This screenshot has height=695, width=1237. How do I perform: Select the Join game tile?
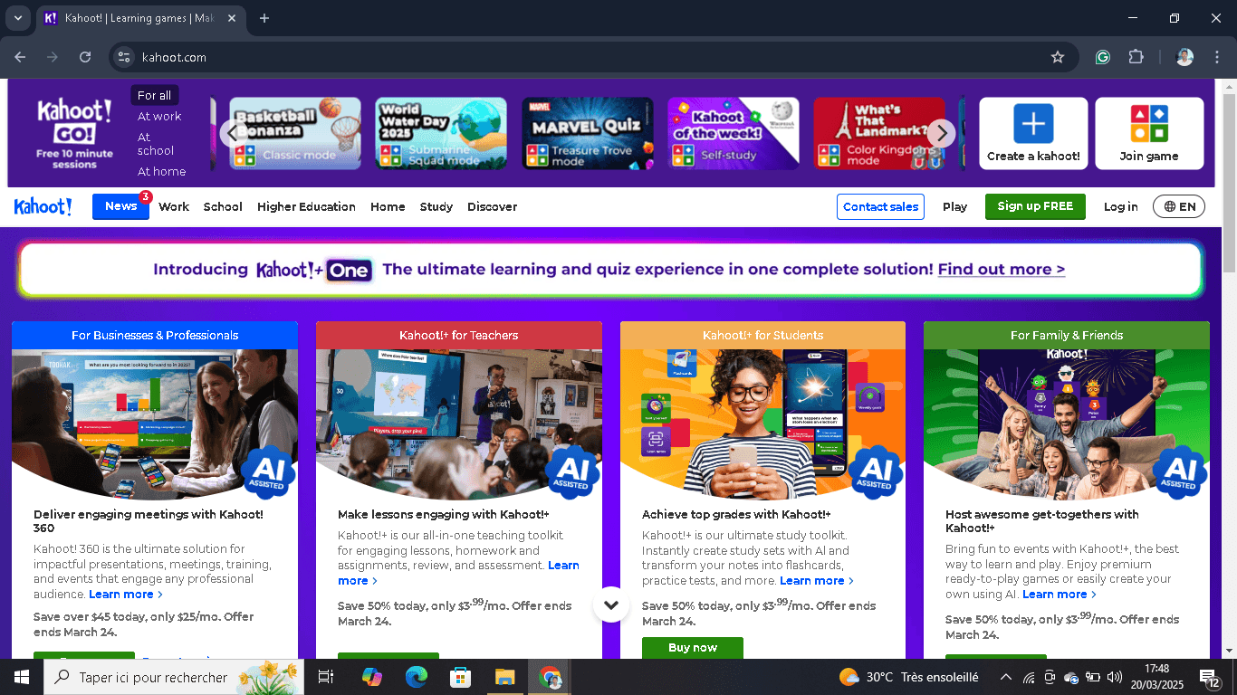[x=1149, y=132]
